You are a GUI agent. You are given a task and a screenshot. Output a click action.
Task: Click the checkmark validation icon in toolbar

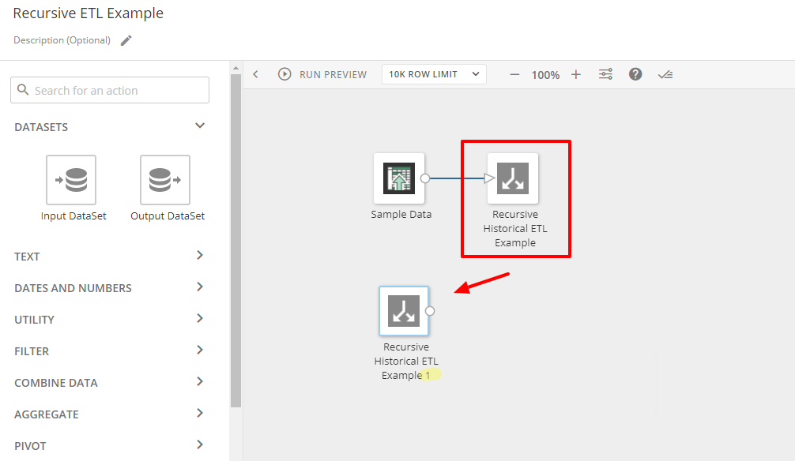click(x=665, y=73)
